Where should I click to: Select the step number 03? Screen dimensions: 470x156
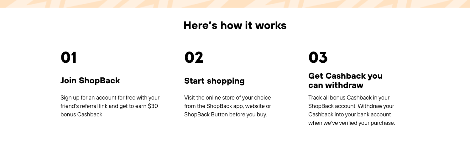point(318,57)
